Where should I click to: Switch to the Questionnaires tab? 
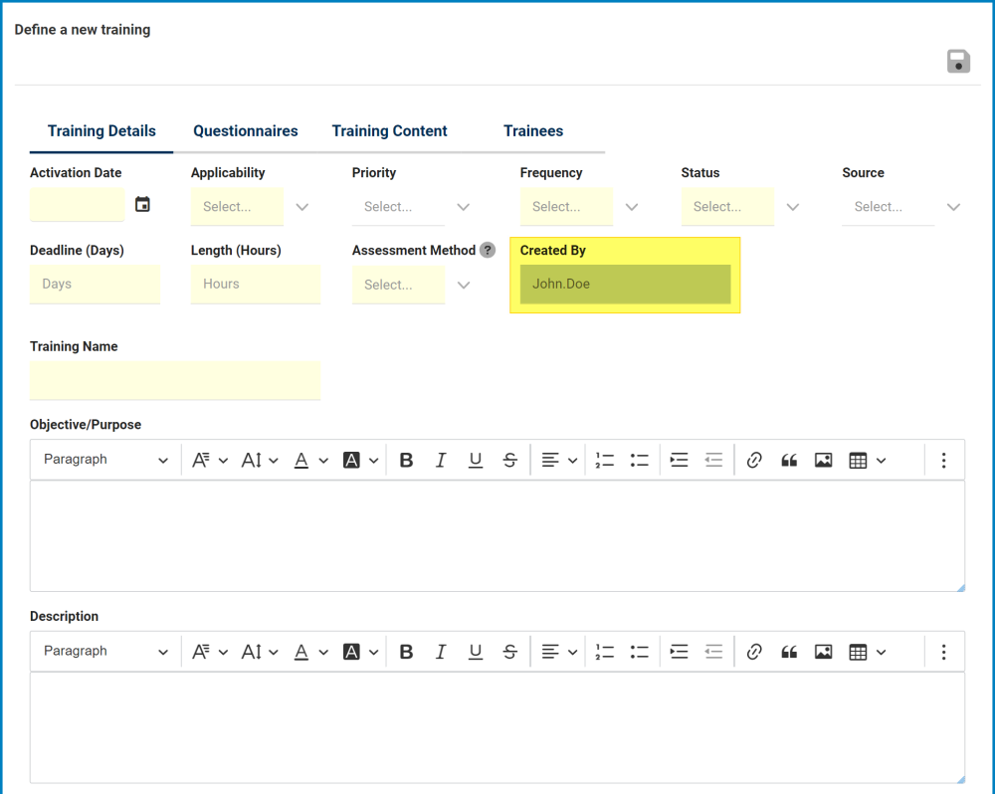(245, 130)
